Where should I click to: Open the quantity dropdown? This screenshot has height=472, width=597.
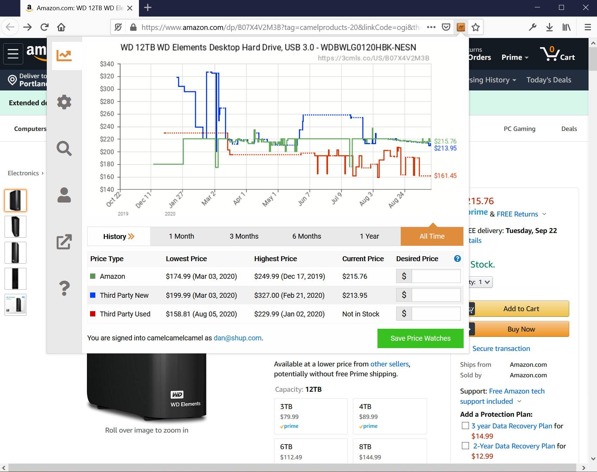484,282
